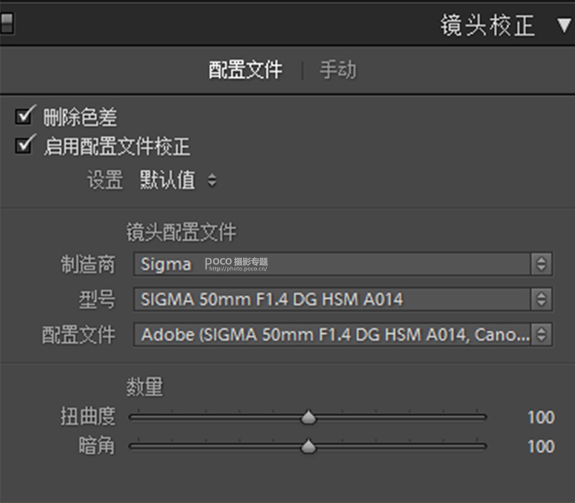The width and height of the screenshot is (575, 503).
Task: Open the 配置文件 Adobe profile dropdown
Action: (x=342, y=334)
